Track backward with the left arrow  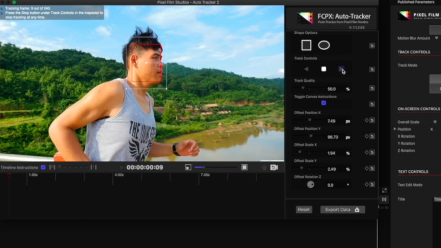(x=306, y=69)
